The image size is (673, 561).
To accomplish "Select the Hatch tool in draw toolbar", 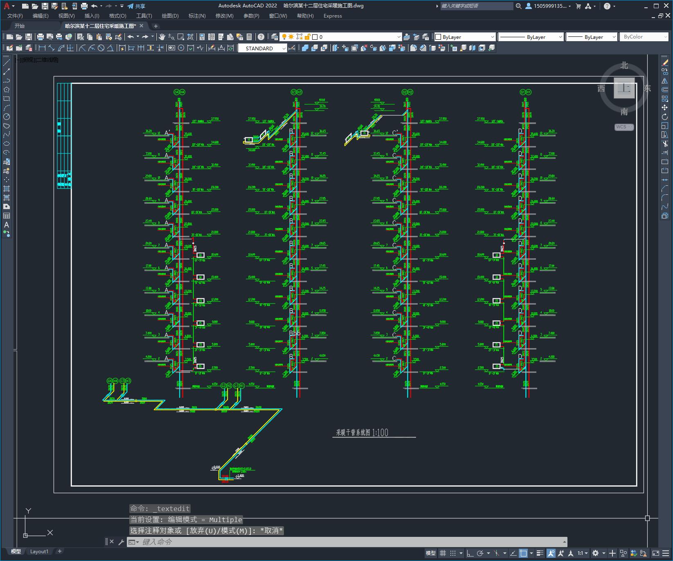I will [x=7, y=189].
